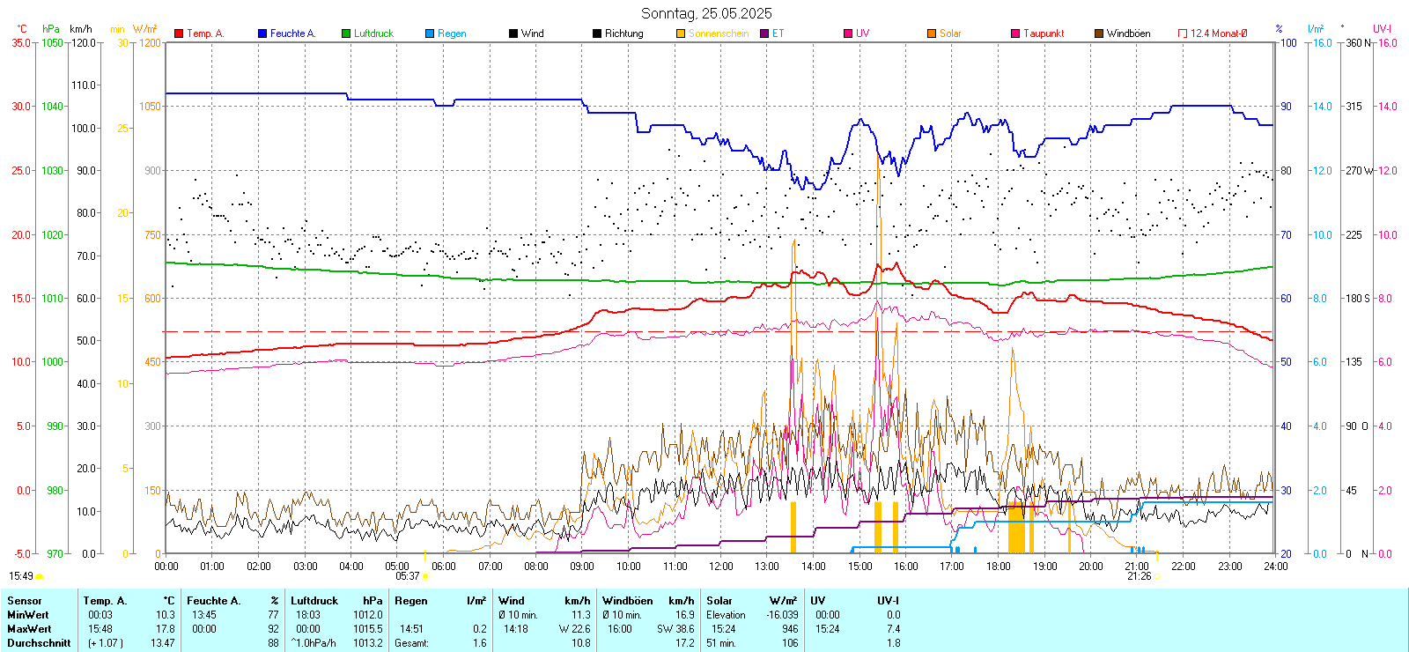1409x652 pixels.
Task: Click the green Luftdruck legend square
Action: (x=346, y=33)
